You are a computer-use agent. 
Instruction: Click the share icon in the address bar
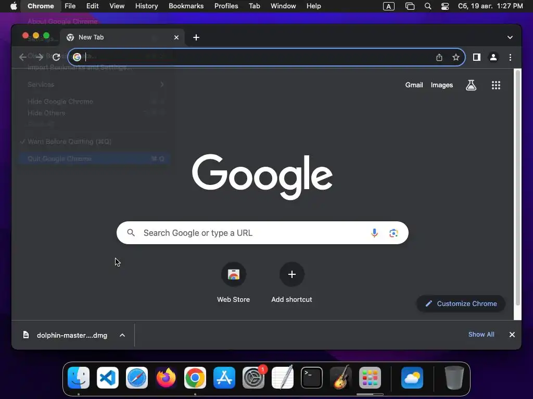439,57
